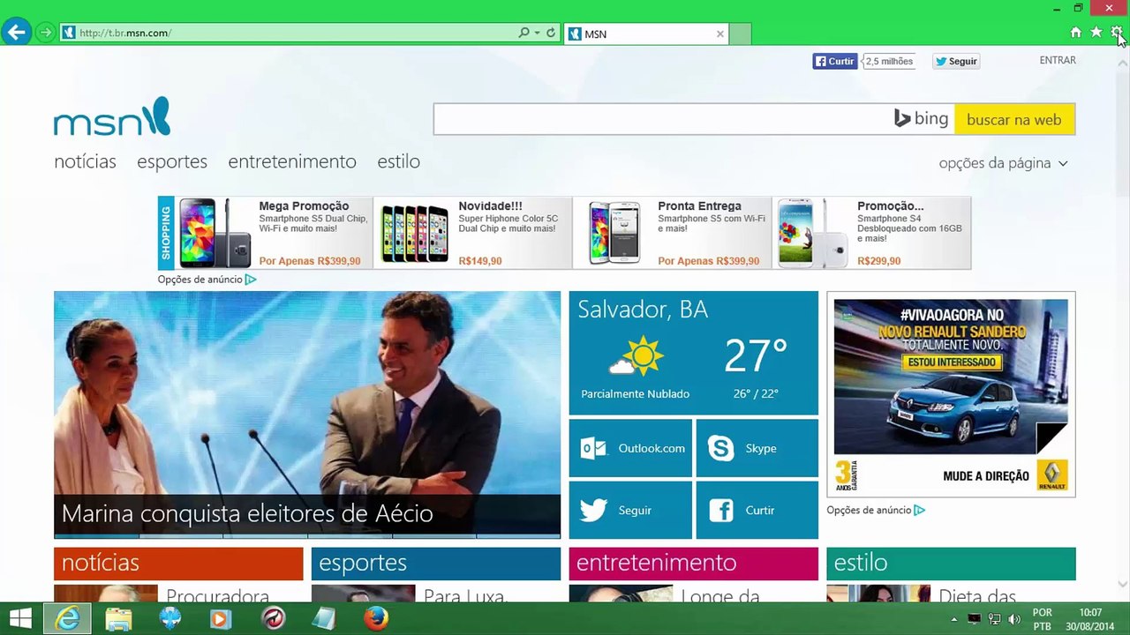The height and width of the screenshot is (635, 1130).
Task: Open the notepad-like taskbar icon
Action: (x=324, y=619)
